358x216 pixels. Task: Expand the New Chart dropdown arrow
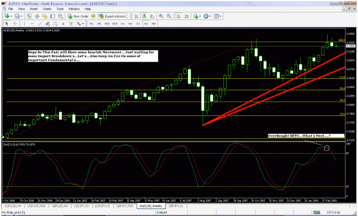point(11,16)
